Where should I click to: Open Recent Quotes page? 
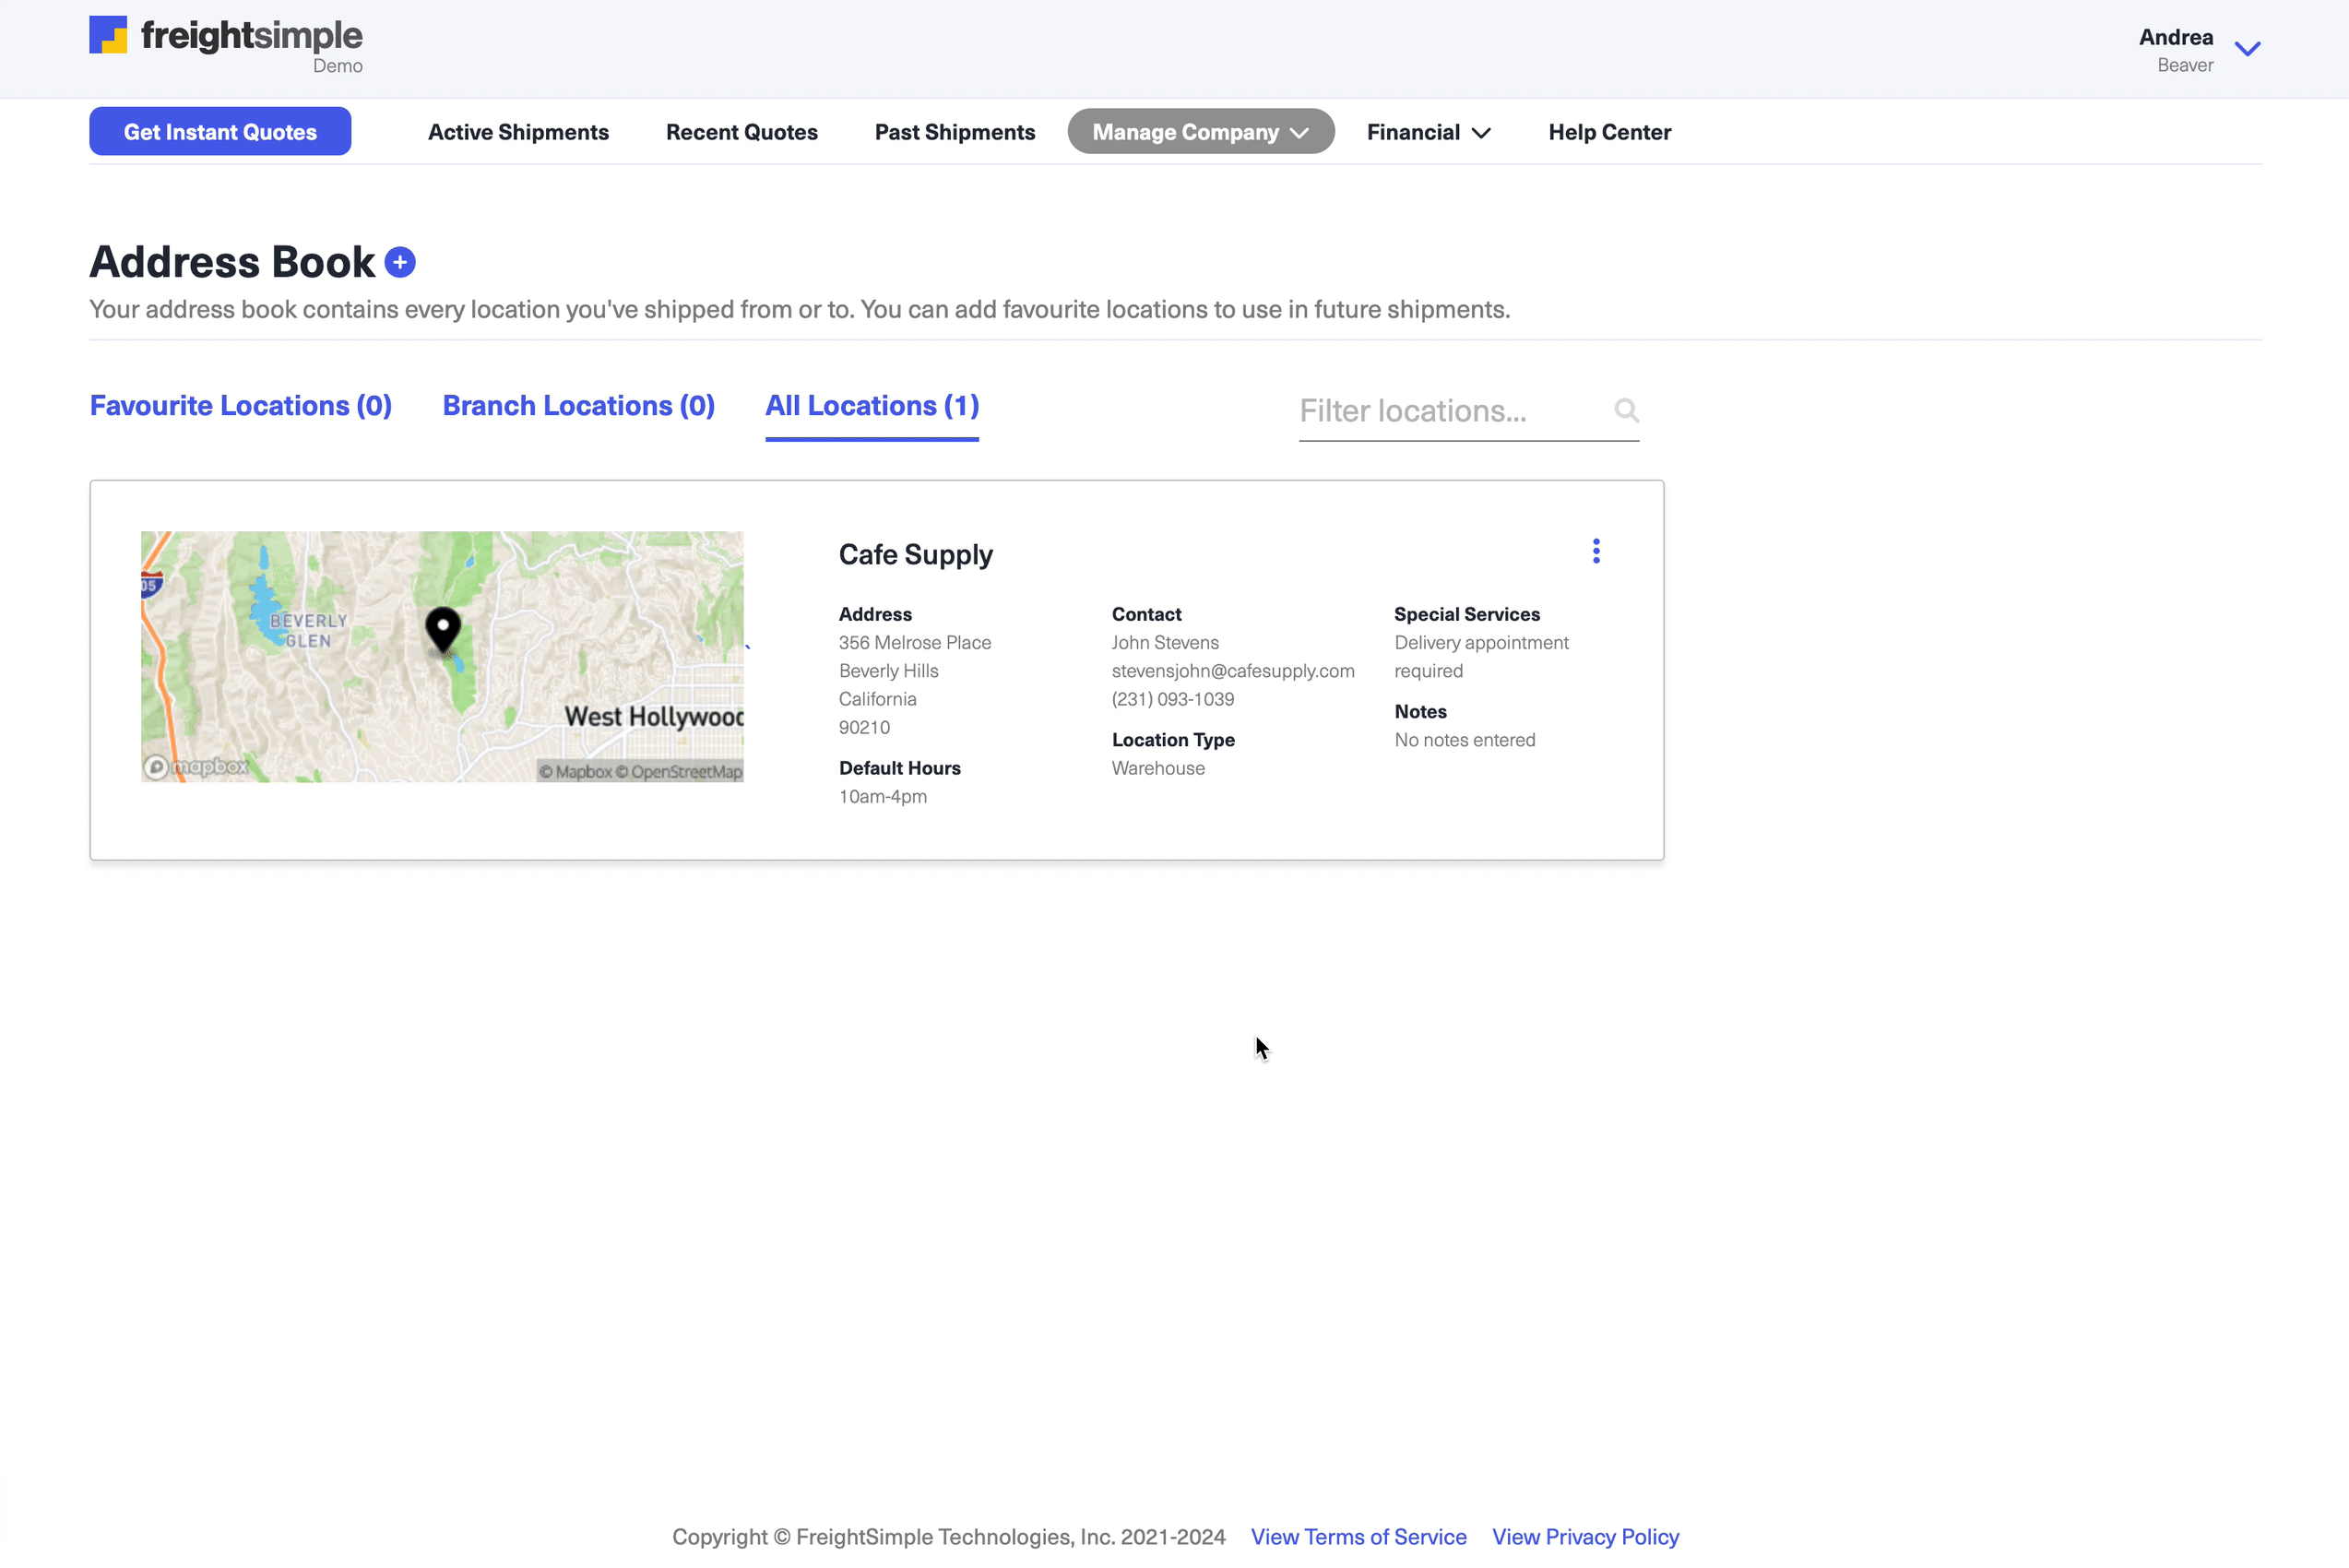click(741, 132)
